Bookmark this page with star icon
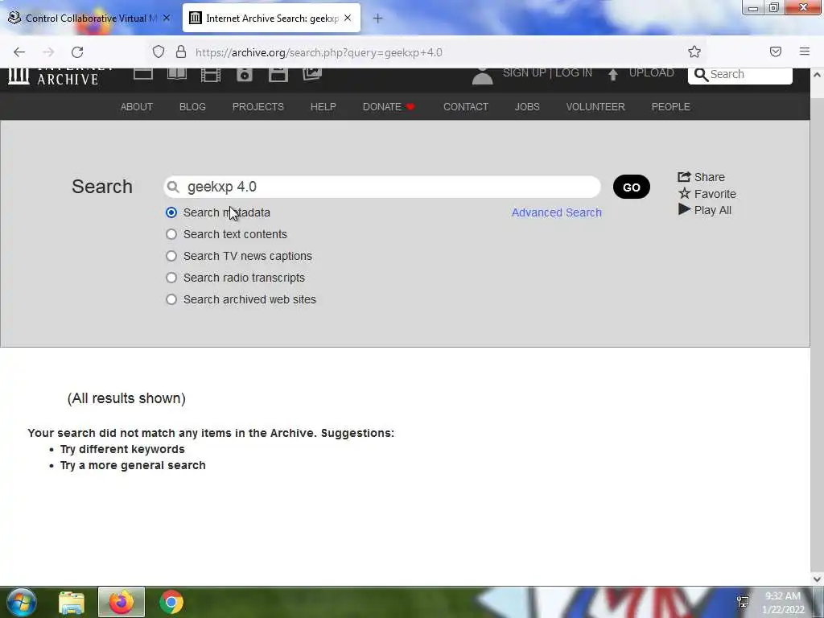This screenshot has width=824, height=618. [694, 51]
